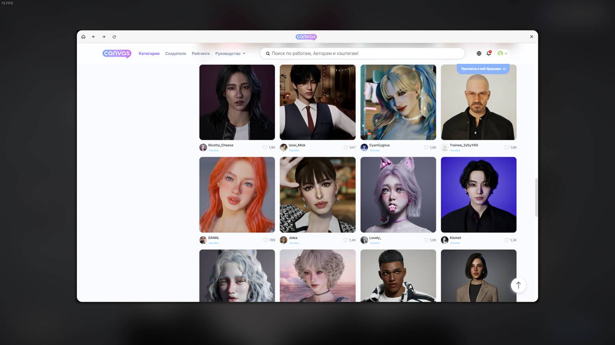Viewport: 615px width, 345px height.
Task: Click Просмотр в веб-браузере button
Action: (x=483, y=69)
